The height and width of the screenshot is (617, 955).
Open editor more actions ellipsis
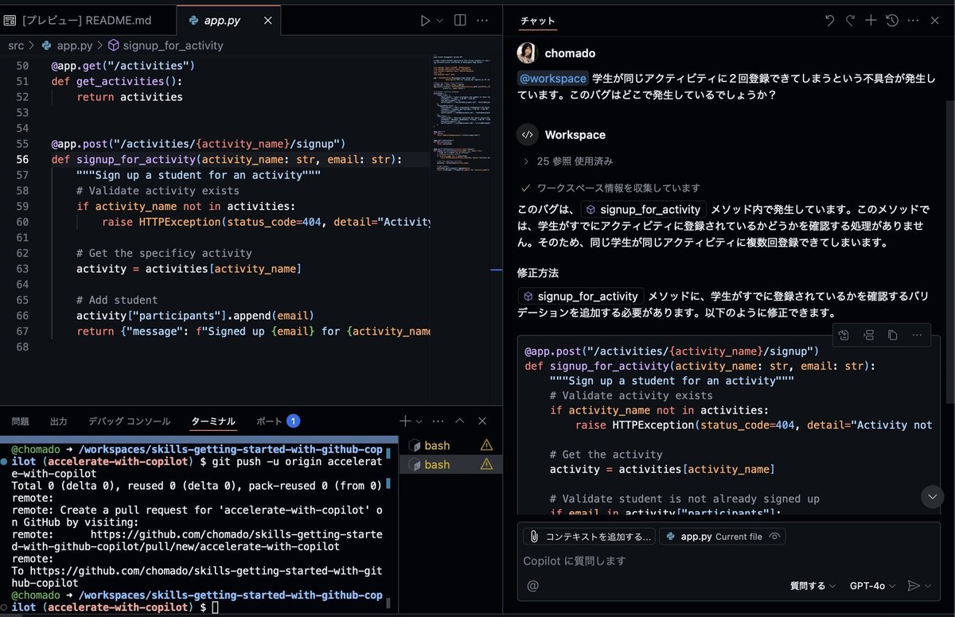(x=483, y=21)
